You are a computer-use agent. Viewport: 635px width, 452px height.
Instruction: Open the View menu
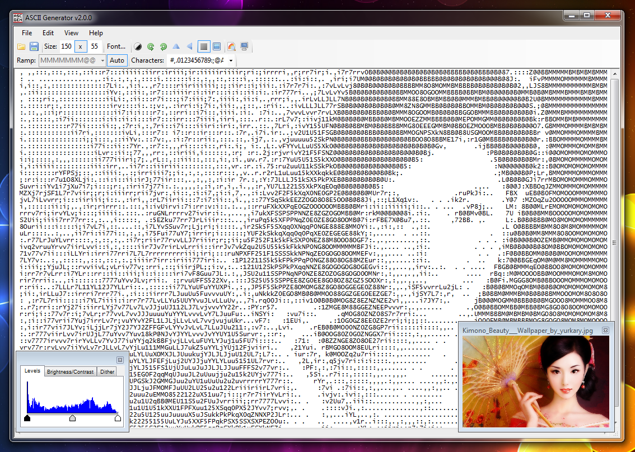(71, 33)
